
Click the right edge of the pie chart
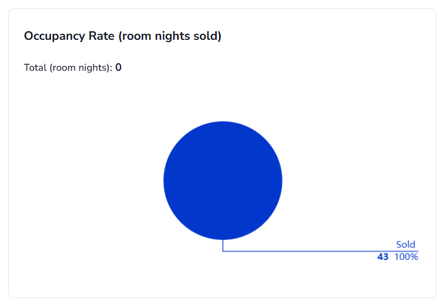tap(280, 180)
